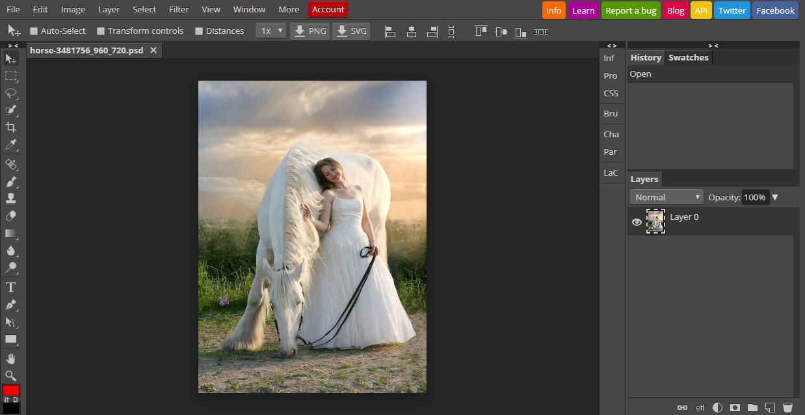This screenshot has width=805, height=415.
Task: Select the Rectangle shape tool
Action: tap(11, 339)
